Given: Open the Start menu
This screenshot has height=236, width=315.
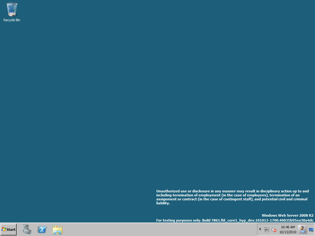Looking at the screenshot, I should click(9, 229).
